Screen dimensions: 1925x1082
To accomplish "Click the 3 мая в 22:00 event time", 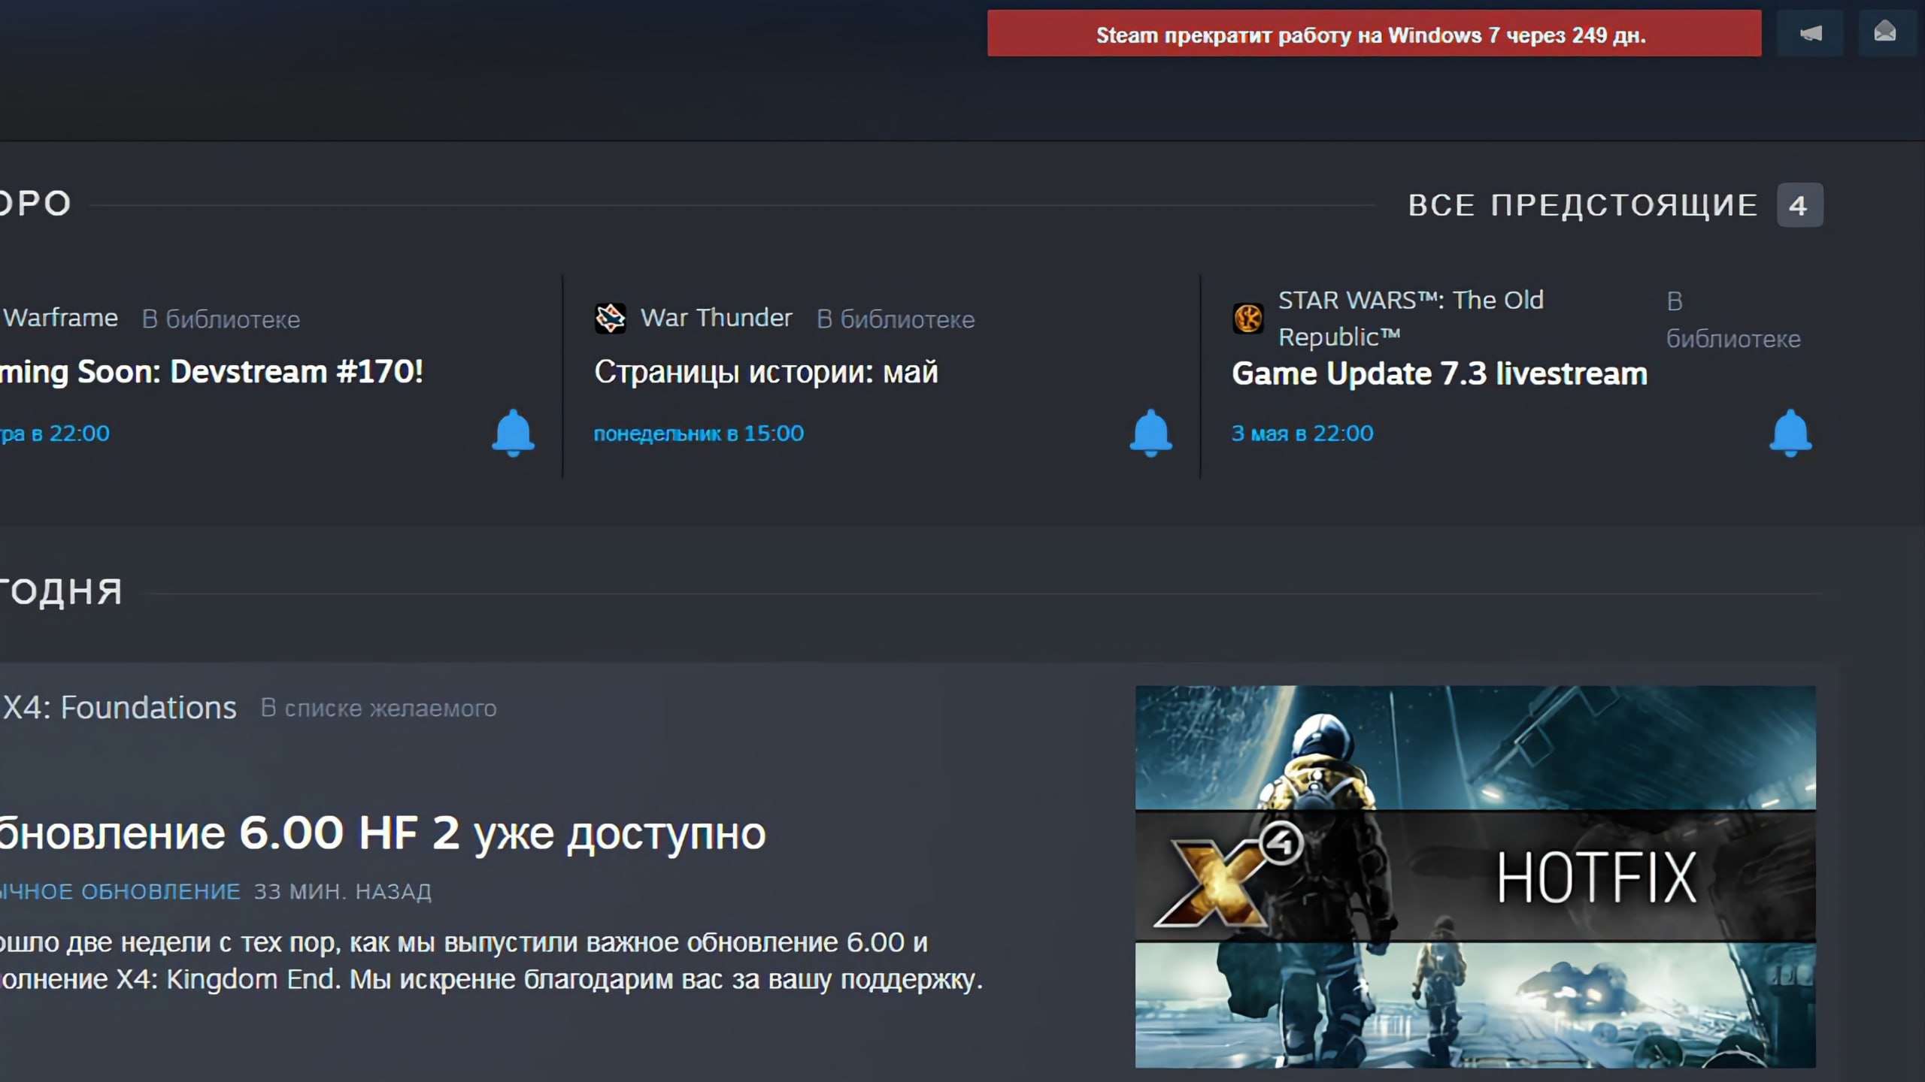I will (x=1302, y=434).
